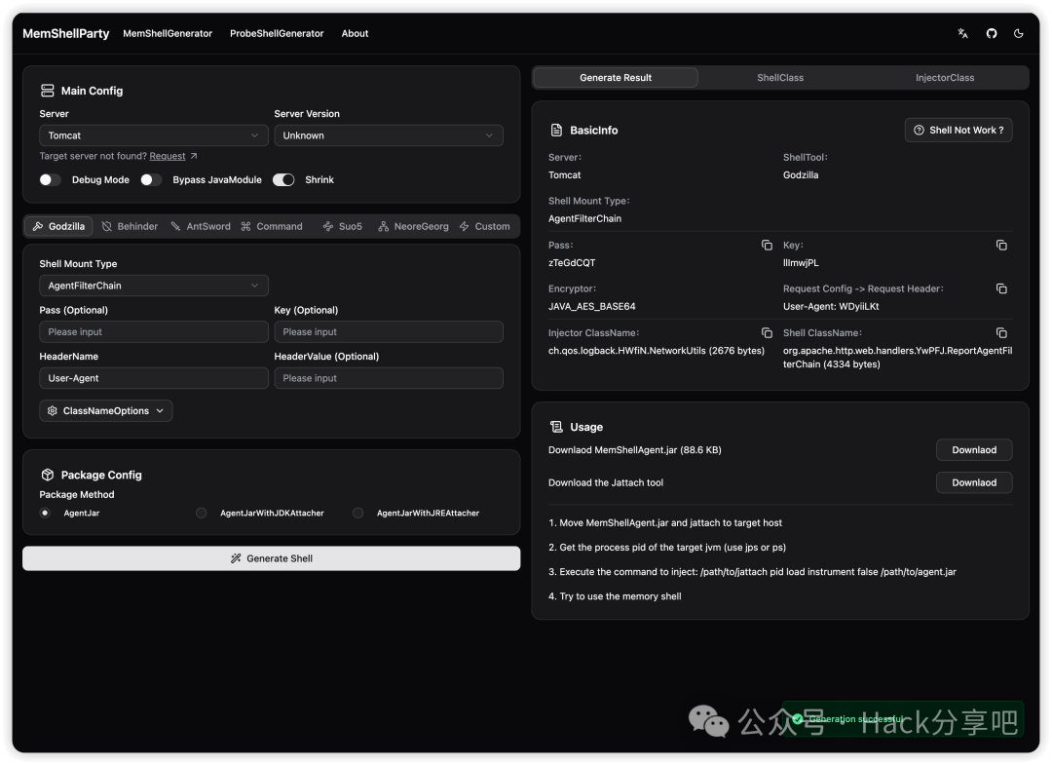
Task: Click into the HeaderName input field
Action: click(153, 378)
